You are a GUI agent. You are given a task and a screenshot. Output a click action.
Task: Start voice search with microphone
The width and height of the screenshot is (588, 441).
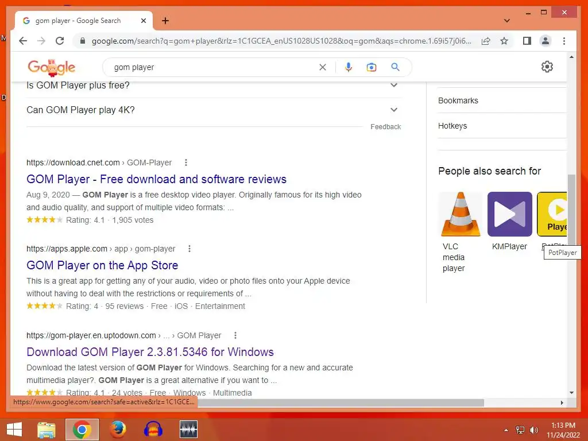click(x=349, y=67)
